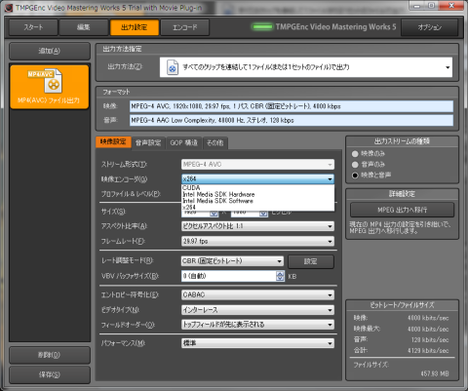Select the MP4(AVC) file output item
Screen dimensions: 468x391
click(x=50, y=87)
